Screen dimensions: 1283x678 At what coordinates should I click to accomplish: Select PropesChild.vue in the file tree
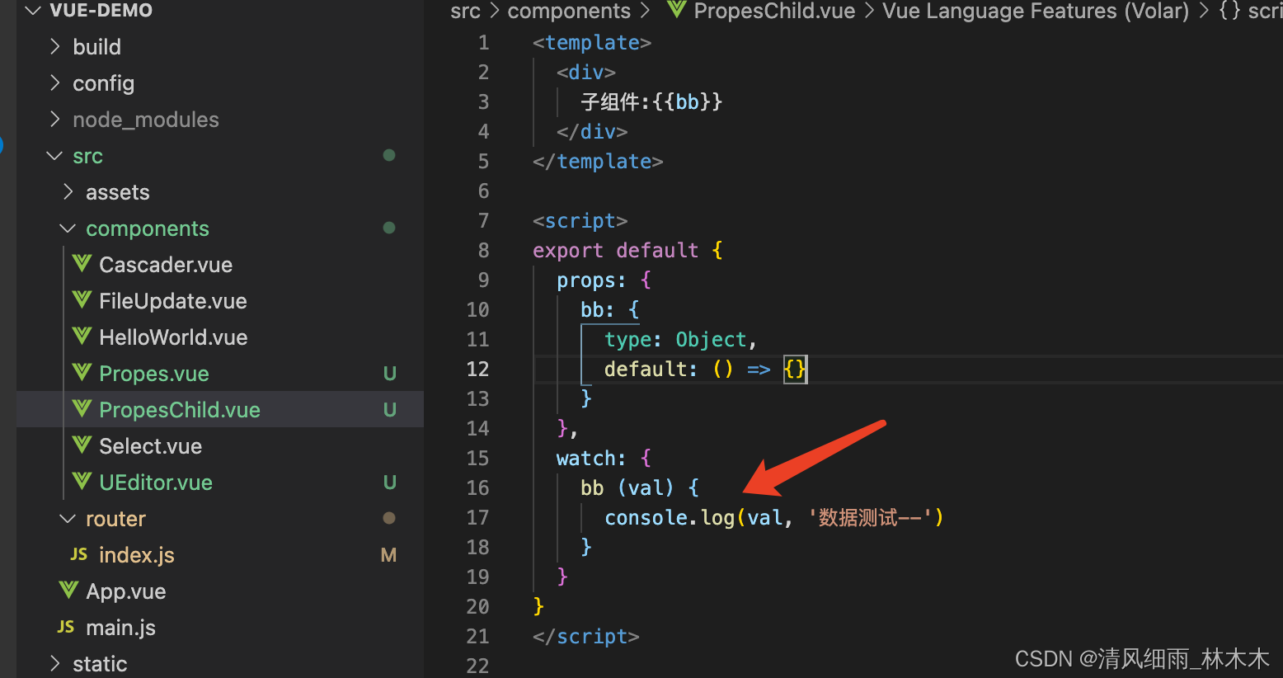pos(180,410)
